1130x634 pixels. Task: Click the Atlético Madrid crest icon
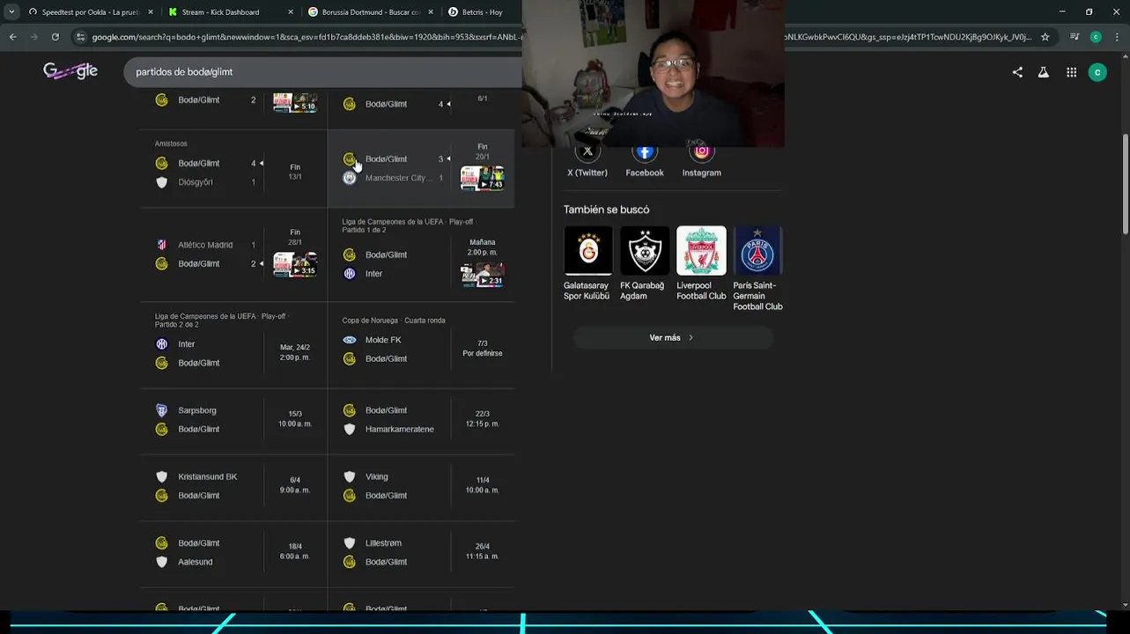(x=161, y=245)
